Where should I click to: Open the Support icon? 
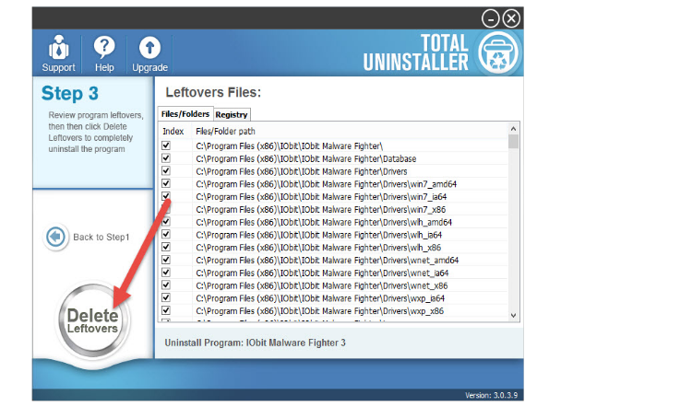(x=58, y=48)
